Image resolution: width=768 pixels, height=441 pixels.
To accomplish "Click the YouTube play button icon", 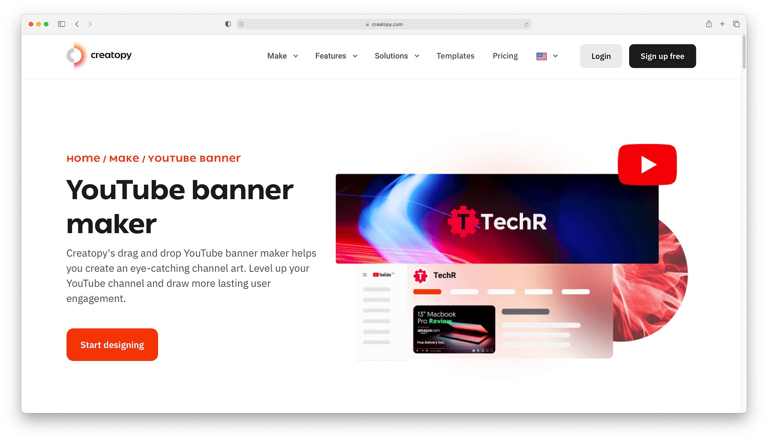I will tap(647, 165).
